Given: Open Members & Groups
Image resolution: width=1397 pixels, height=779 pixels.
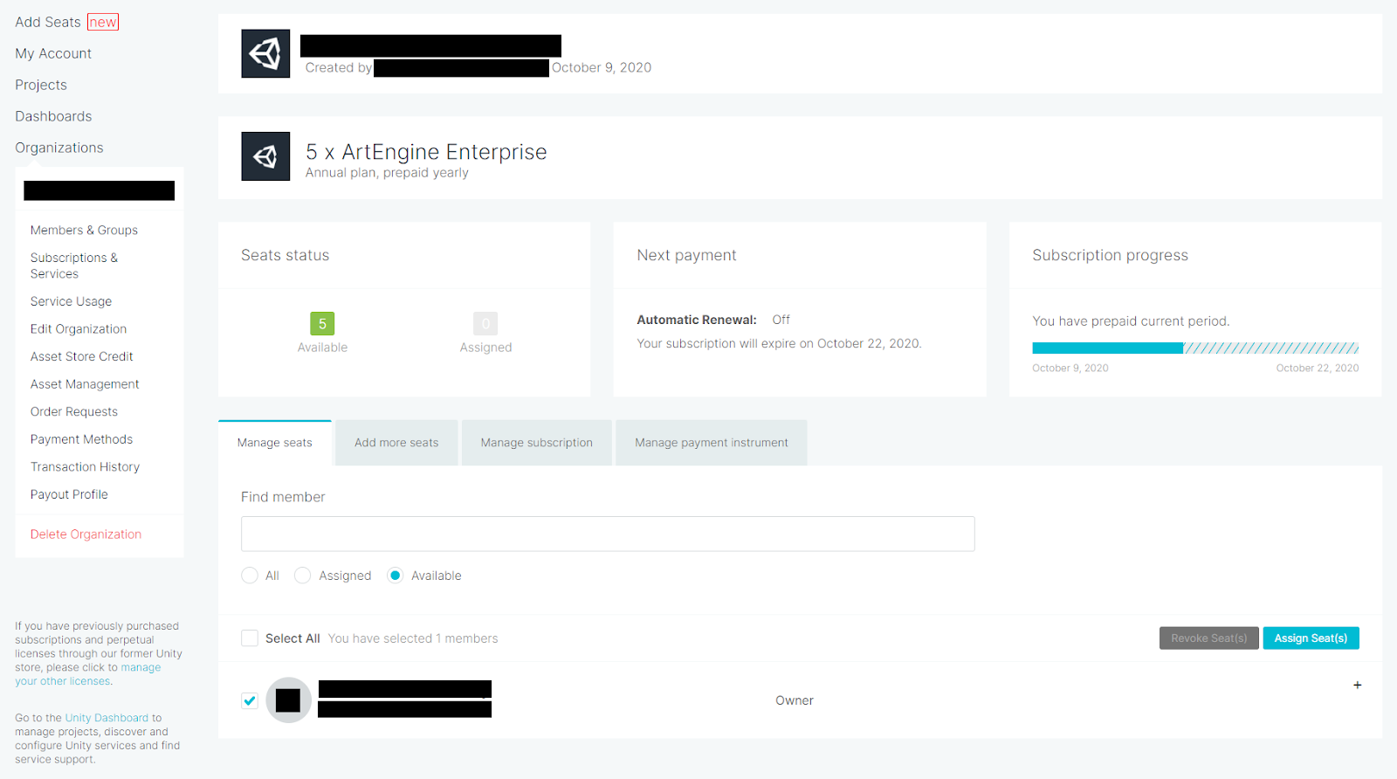Looking at the screenshot, I should coord(84,230).
